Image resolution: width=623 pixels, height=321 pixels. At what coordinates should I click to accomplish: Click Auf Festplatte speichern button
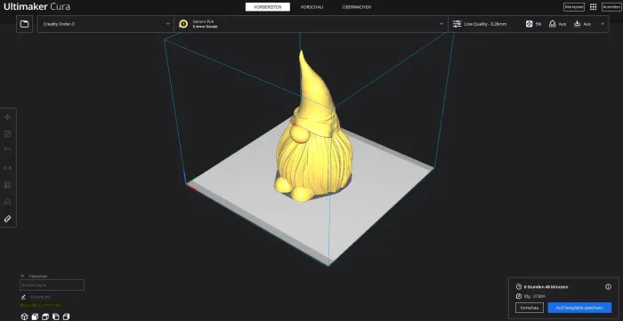pos(579,308)
